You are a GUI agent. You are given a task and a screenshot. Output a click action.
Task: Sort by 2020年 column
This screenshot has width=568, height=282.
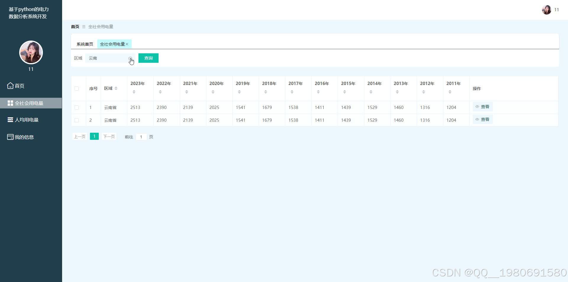[x=213, y=92]
